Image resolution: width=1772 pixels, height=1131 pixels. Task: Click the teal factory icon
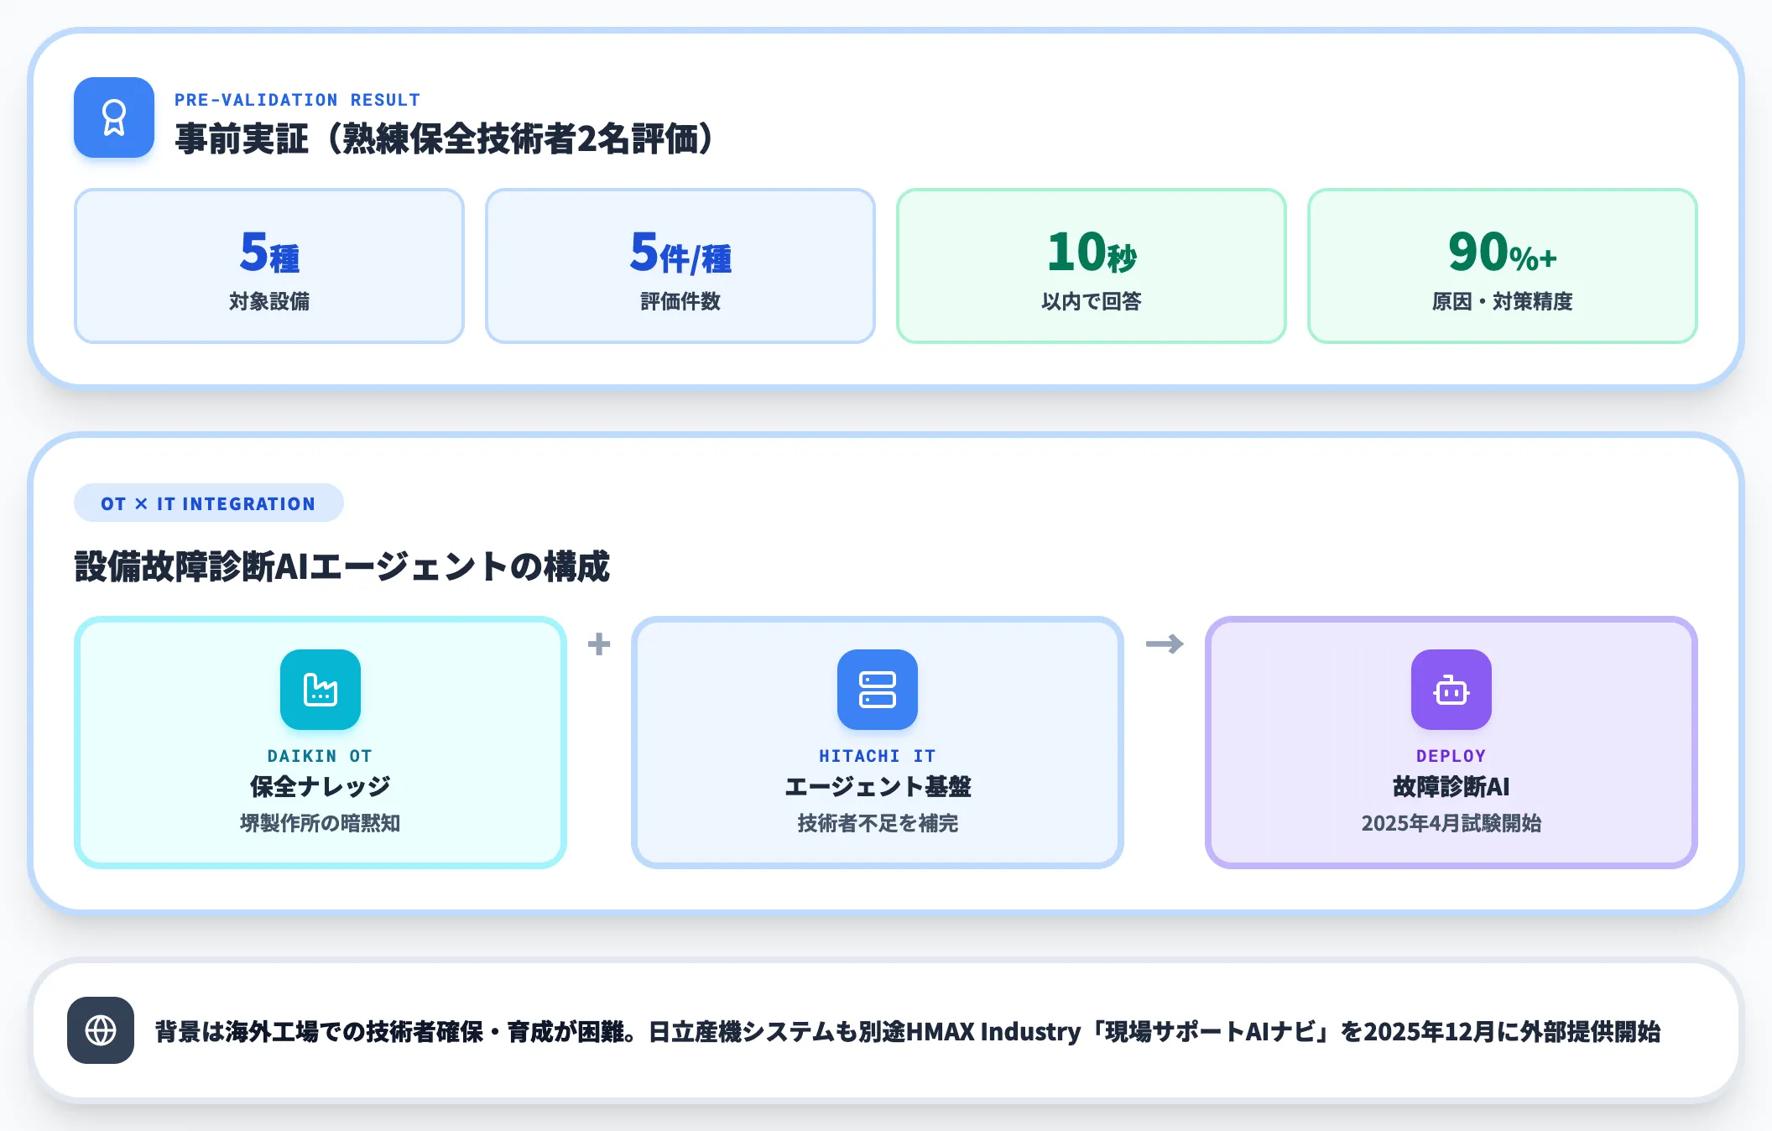[321, 690]
